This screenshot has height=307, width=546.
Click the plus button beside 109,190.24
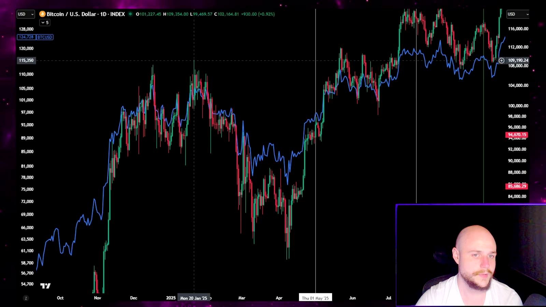tap(501, 60)
